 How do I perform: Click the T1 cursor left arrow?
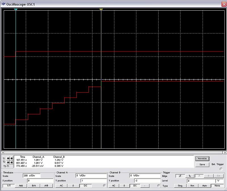pos(8,158)
